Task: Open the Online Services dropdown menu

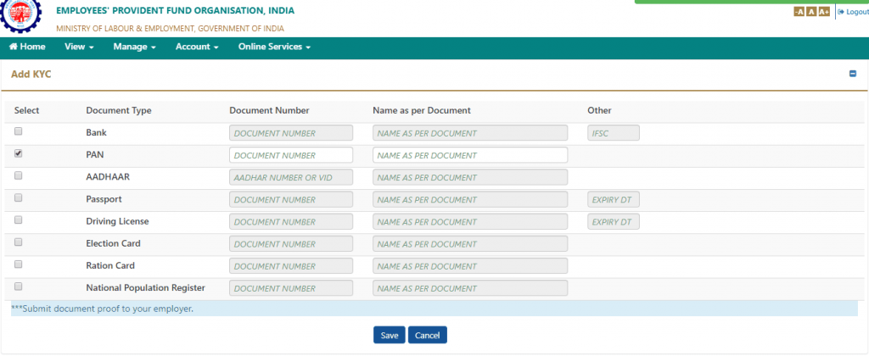Action: tap(274, 47)
